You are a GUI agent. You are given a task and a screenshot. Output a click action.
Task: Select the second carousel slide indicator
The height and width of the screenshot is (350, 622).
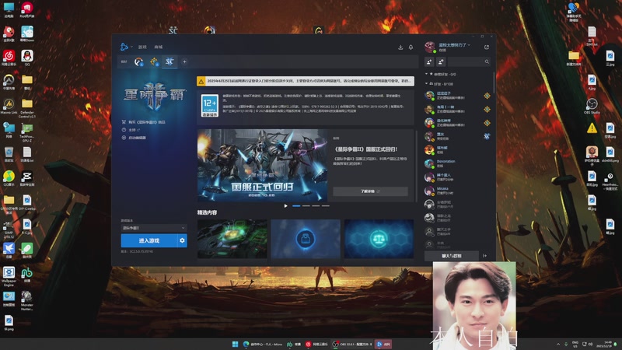[306, 206]
